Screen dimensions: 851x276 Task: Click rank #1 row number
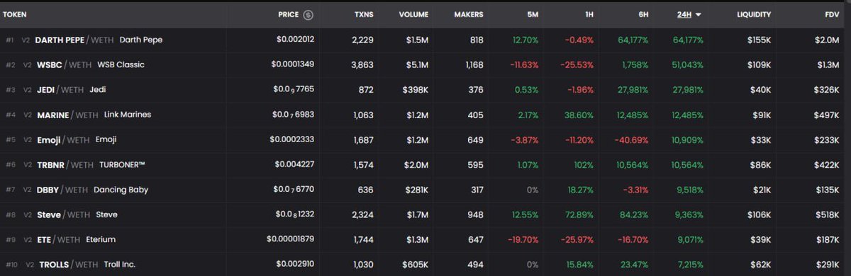(9, 40)
